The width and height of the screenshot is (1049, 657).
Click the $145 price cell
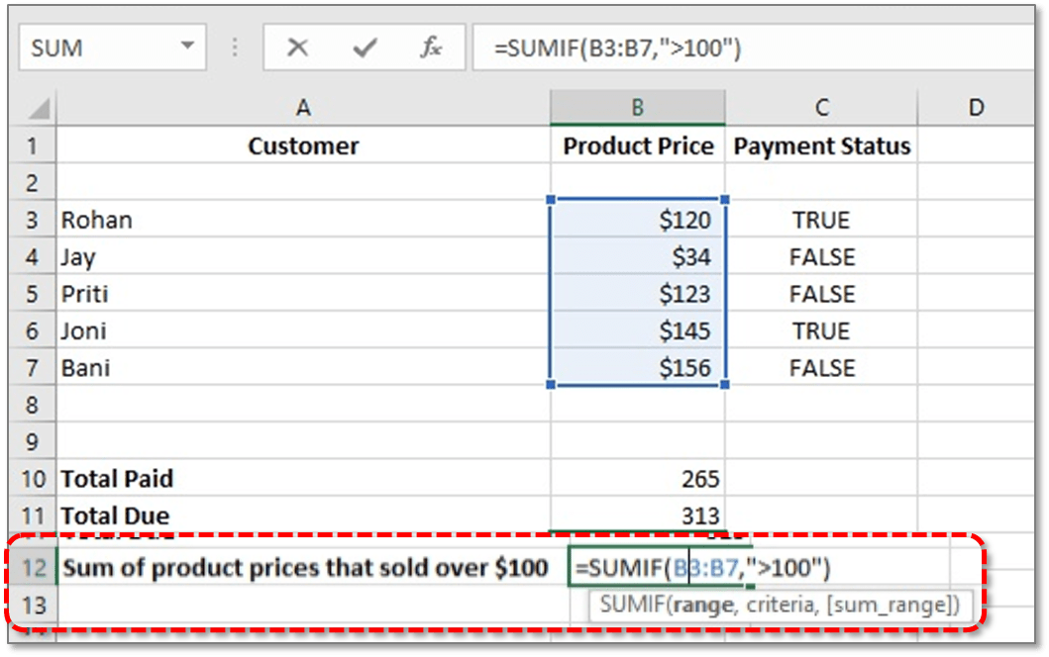(638, 330)
